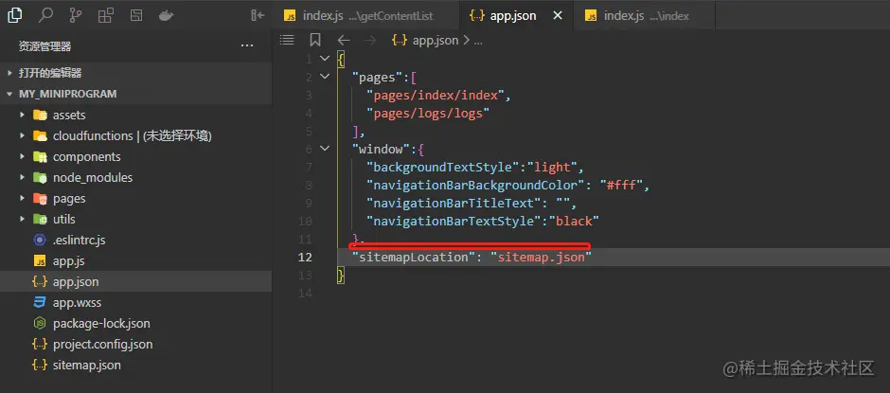Click the "#fff" color value
This screenshot has height=393, width=890.
point(620,186)
